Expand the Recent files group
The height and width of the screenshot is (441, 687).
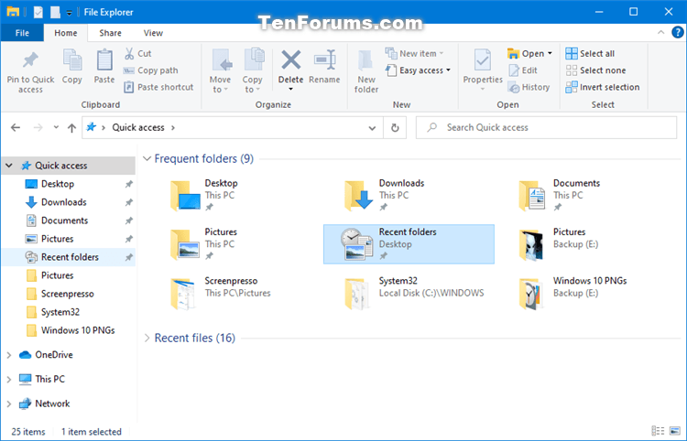(147, 338)
